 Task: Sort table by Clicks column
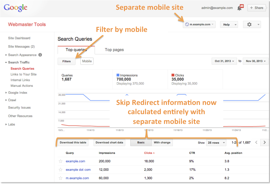[x=149, y=153]
